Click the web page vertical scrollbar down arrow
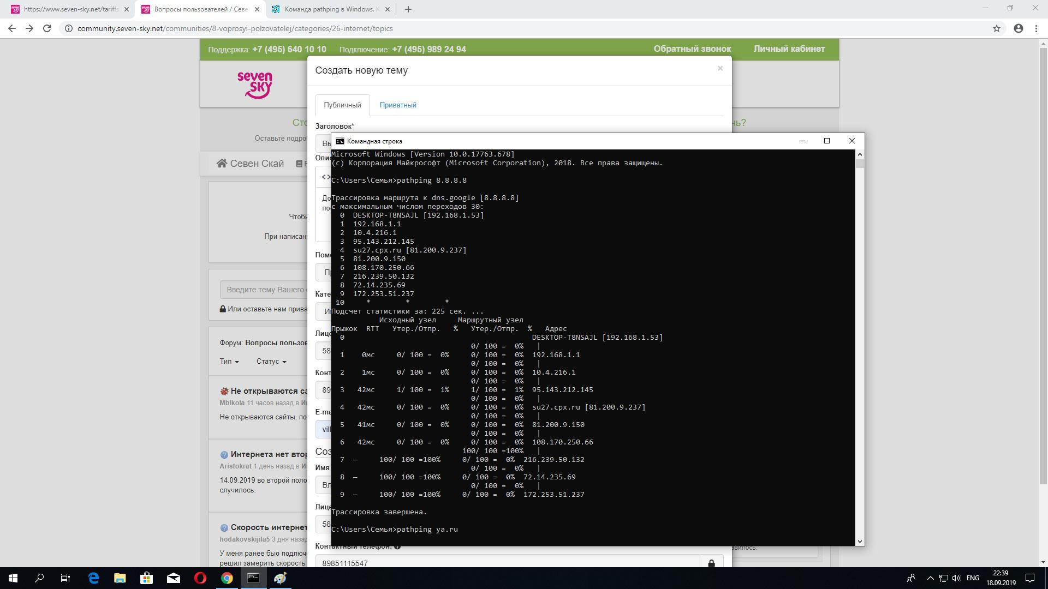The image size is (1048, 589). point(1043,562)
